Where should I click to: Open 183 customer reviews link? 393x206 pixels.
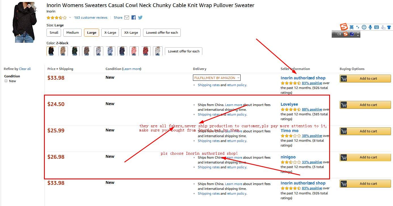point(91,18)
